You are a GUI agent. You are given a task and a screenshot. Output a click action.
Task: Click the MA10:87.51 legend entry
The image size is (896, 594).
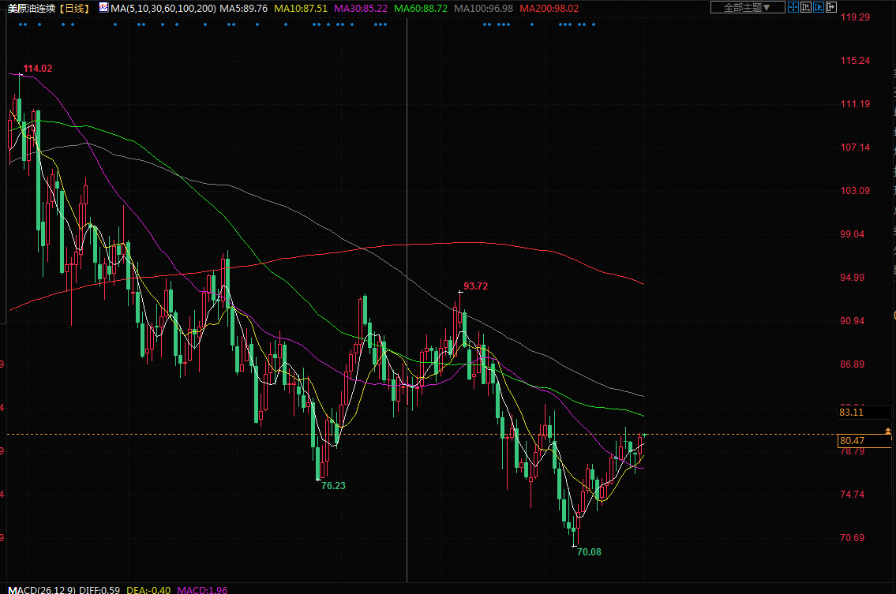click(x=301, y=7)
